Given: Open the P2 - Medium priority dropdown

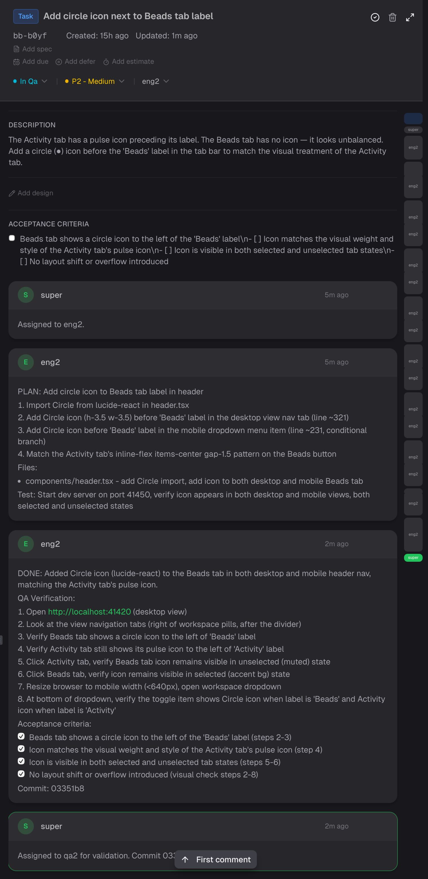Looking at the screenshot, I should 94,81.
